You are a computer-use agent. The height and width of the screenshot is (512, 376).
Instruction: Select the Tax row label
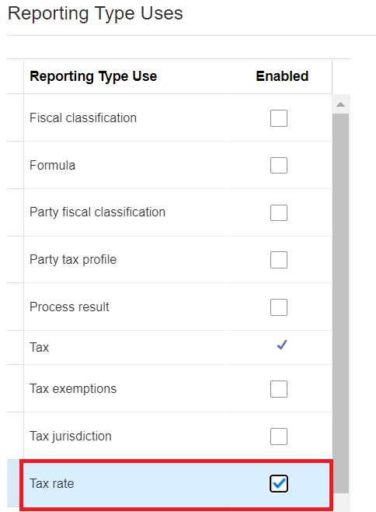[39, 347]
